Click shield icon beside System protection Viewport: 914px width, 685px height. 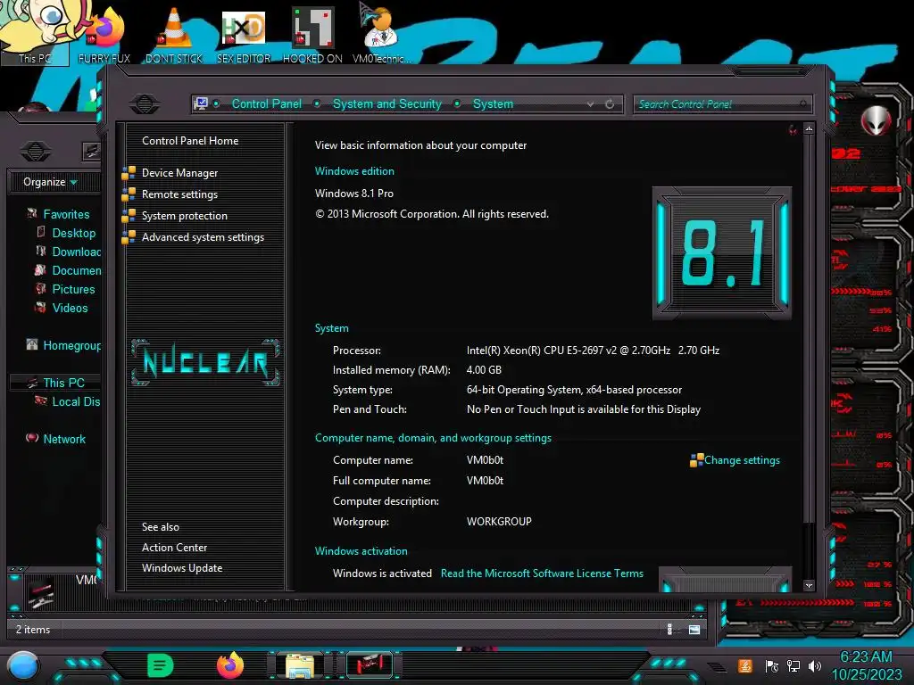click(129, 216)
